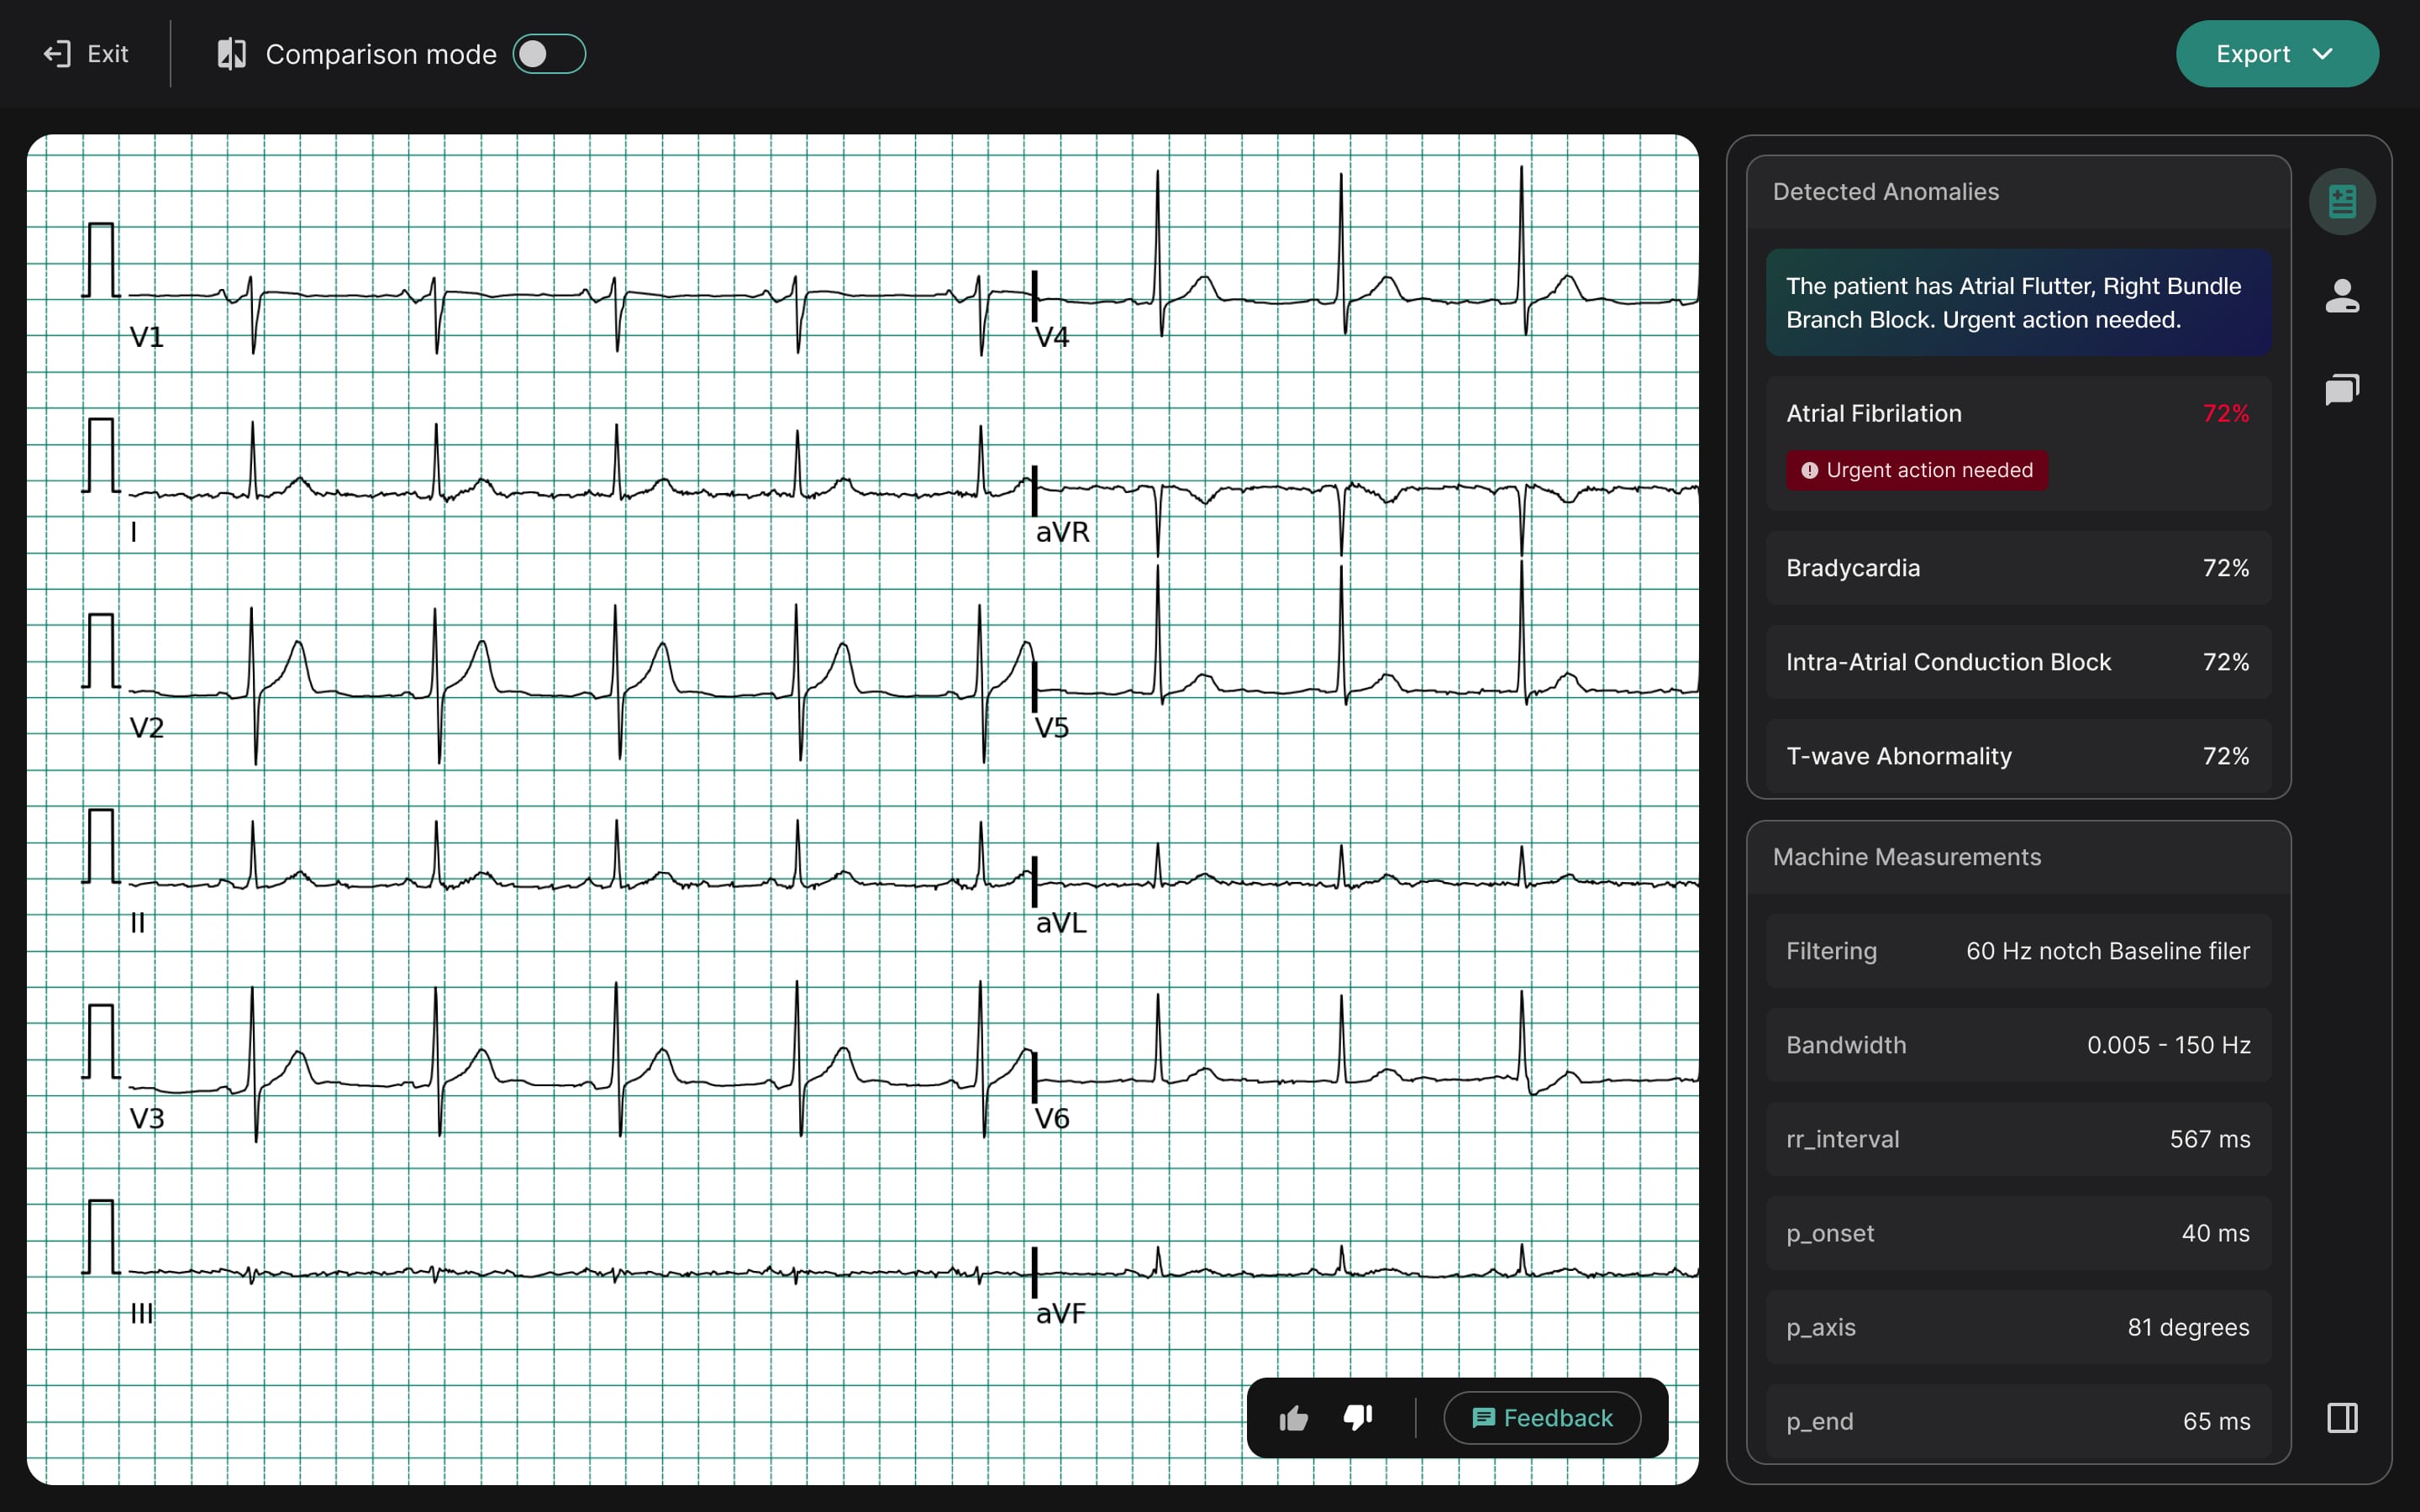This screenshot has height=1512, width=2420.
Task: Select the Intra-Atrial Conduction Block anomaly
Action: (x=2017, y=661)
